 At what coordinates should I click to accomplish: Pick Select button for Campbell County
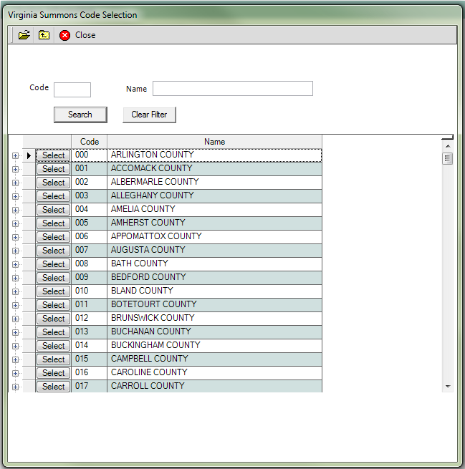[x=53, y=359]
